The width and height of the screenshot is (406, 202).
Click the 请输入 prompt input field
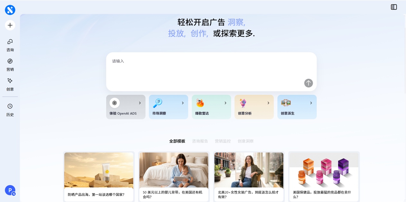point(212,72)
